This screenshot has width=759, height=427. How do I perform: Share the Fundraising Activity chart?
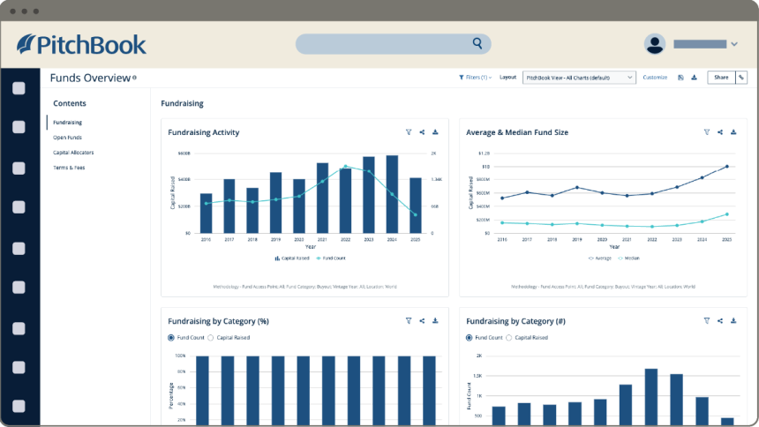tap(422, 132)
